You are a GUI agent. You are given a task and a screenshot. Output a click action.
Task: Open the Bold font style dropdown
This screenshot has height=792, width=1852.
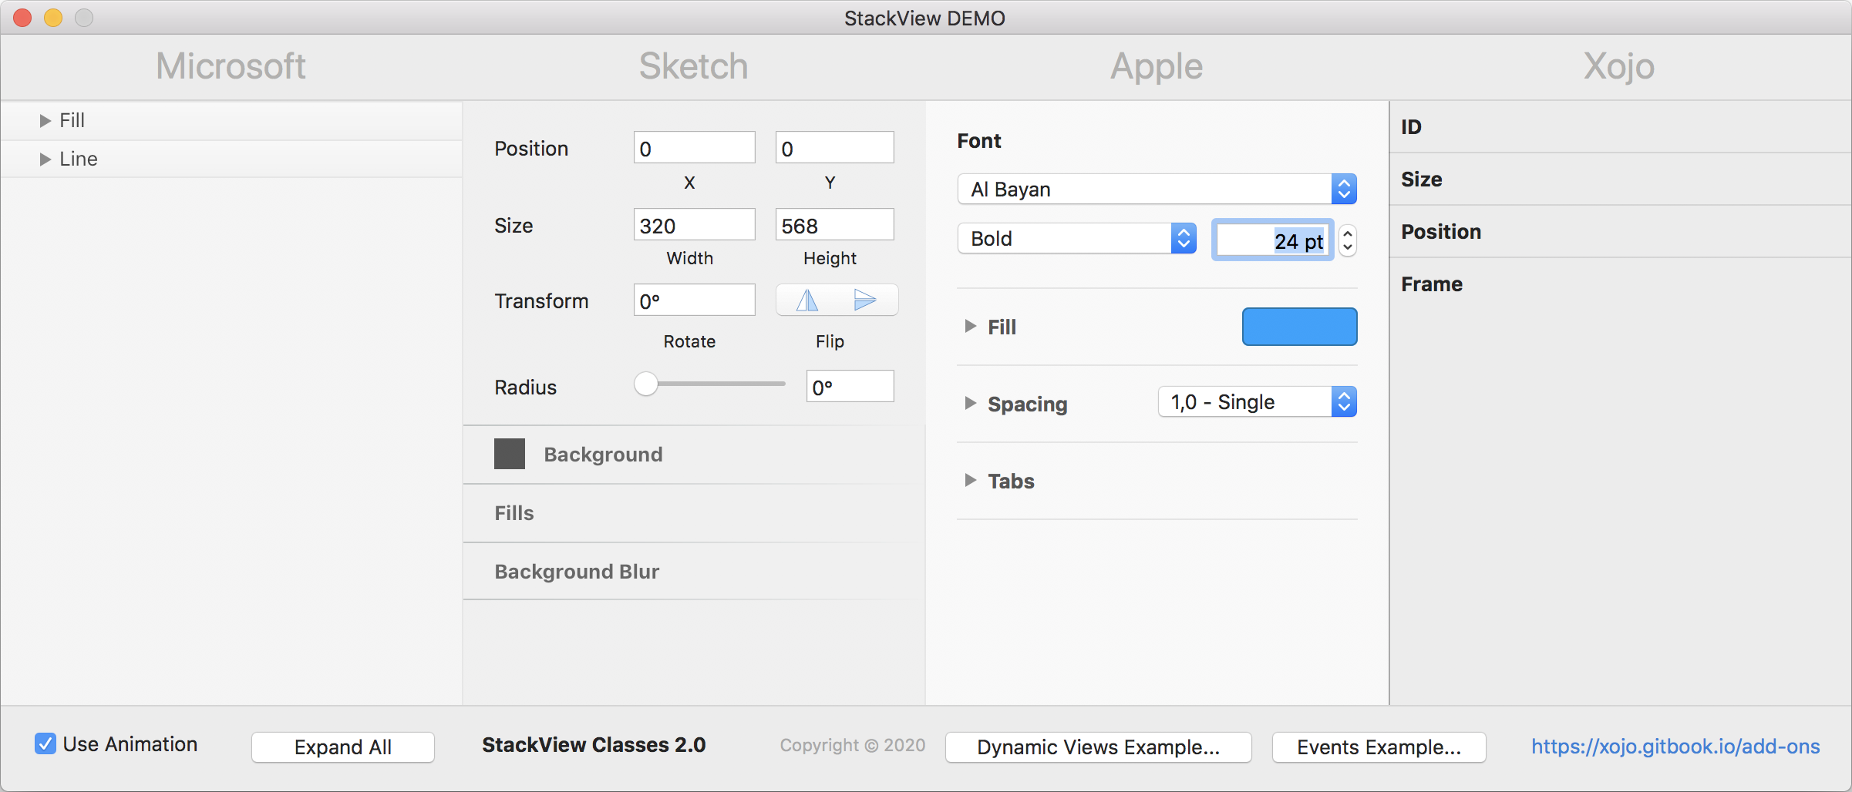point(1076,239)
